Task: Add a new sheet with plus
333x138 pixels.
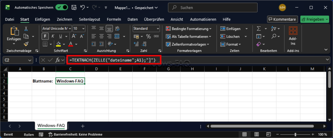Action: (83, 126)
